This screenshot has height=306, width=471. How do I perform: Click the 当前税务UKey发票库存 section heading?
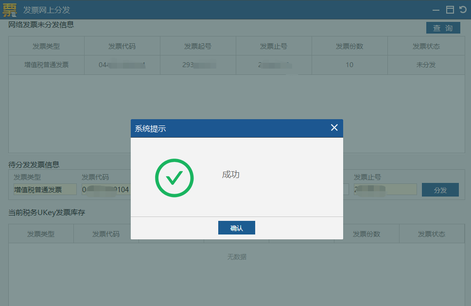47,213
